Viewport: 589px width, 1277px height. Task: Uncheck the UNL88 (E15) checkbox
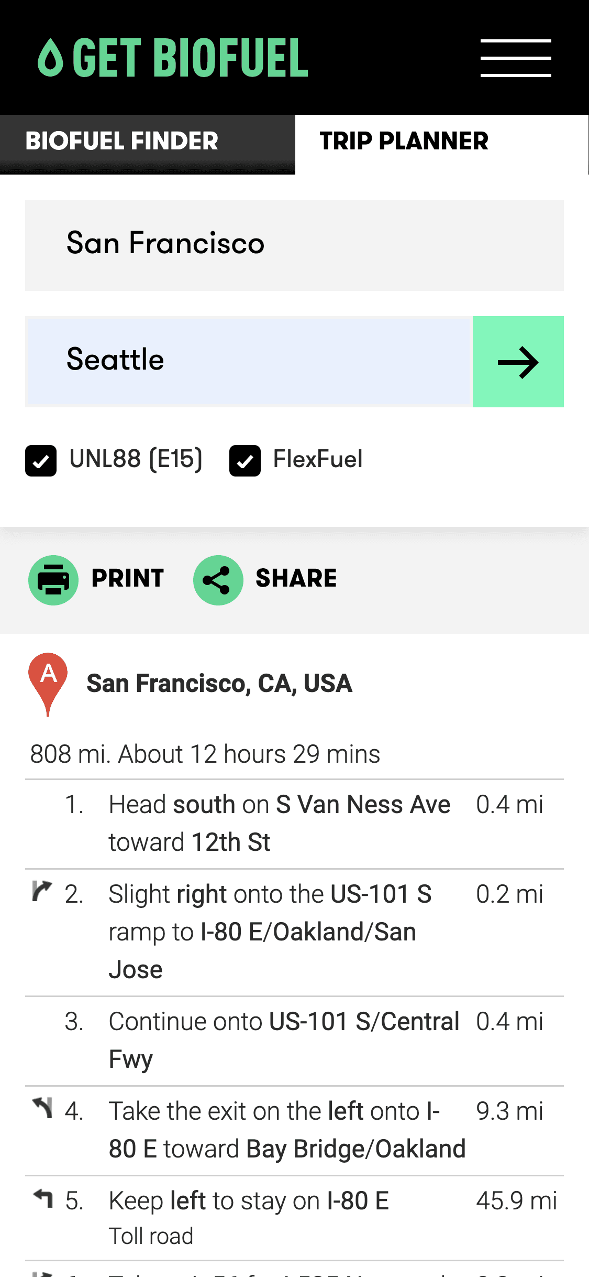(41, 461)
